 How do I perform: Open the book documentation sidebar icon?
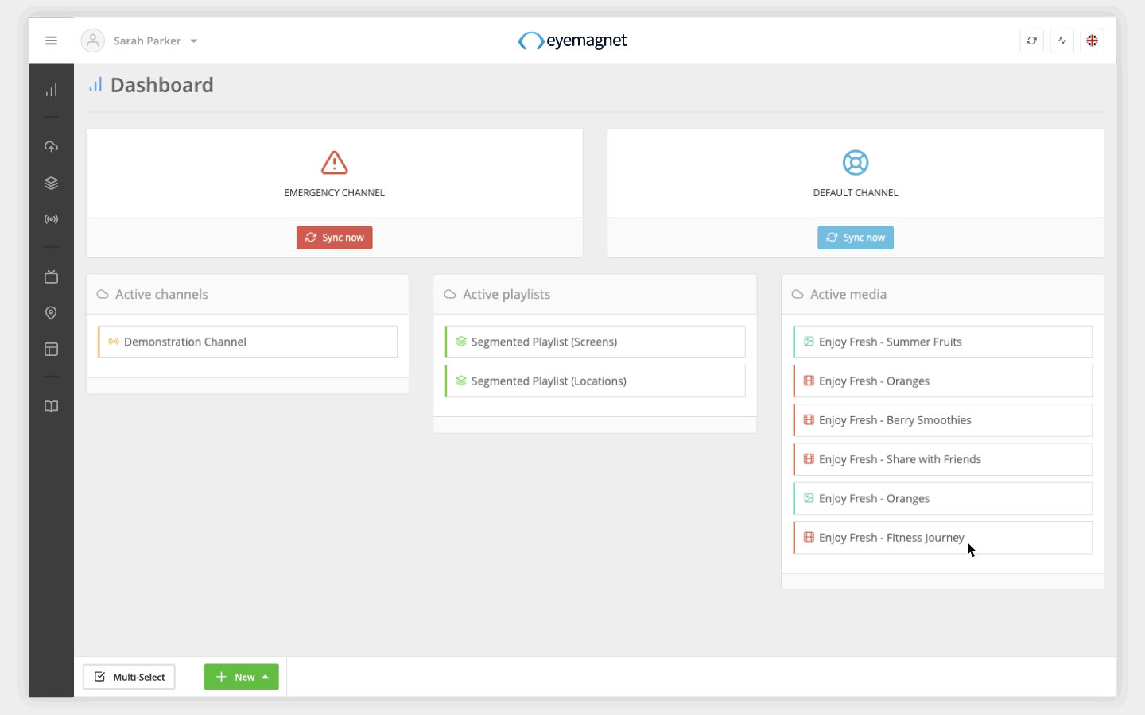51,406
